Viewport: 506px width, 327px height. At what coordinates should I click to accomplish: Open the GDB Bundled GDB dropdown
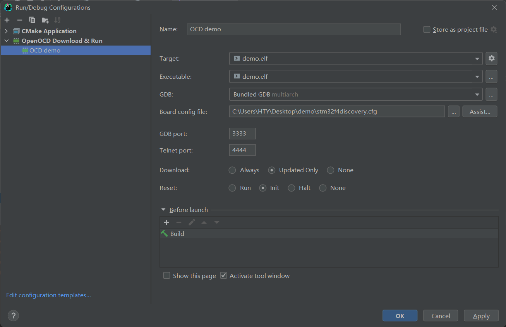pyautogui.click(x=355, y=94)
